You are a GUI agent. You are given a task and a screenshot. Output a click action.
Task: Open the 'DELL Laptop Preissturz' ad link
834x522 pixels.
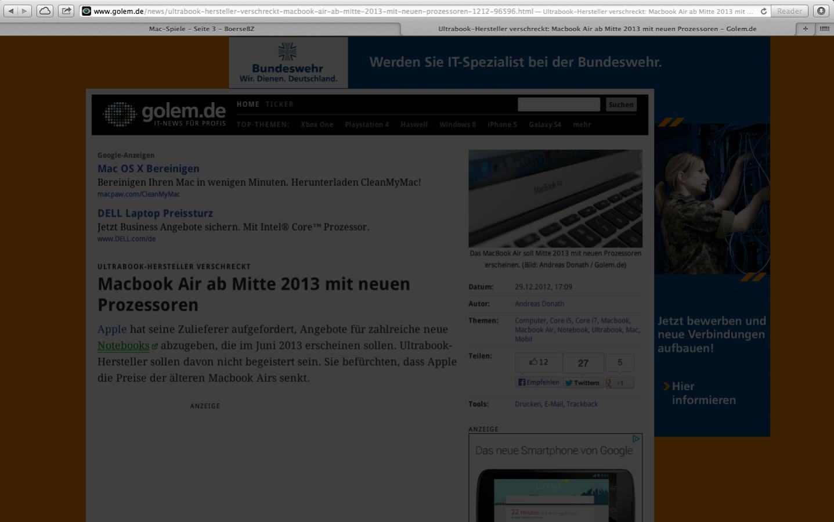[x=155, y=214]
